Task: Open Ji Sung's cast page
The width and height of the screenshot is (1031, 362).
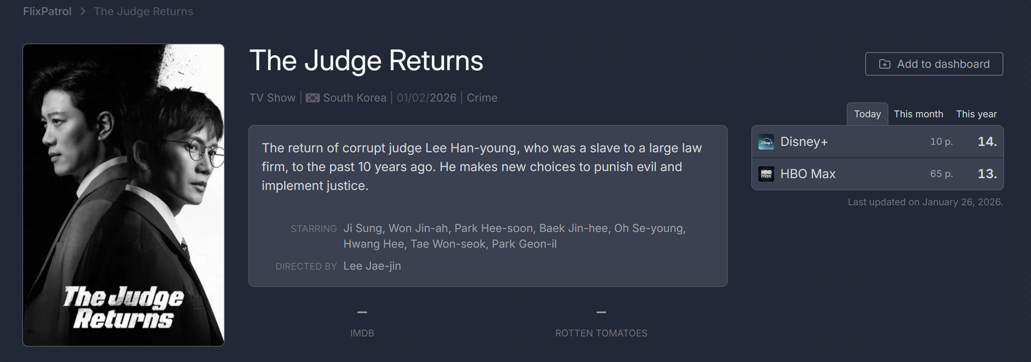Action: tap(362, 228)
